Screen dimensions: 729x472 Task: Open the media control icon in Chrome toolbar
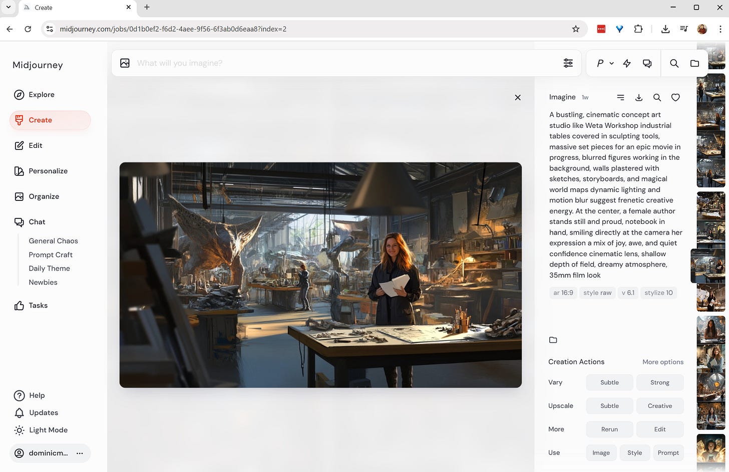tap(684, 29)
